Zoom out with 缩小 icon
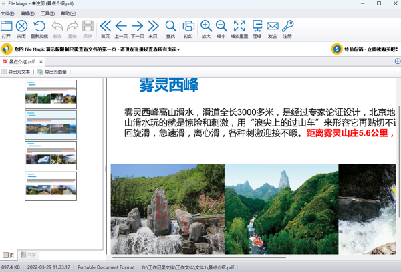The image size is (401, 272). (x=221, y=29)
